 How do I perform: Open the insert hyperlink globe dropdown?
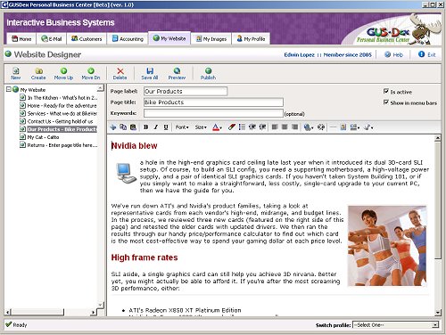[309, 127]
